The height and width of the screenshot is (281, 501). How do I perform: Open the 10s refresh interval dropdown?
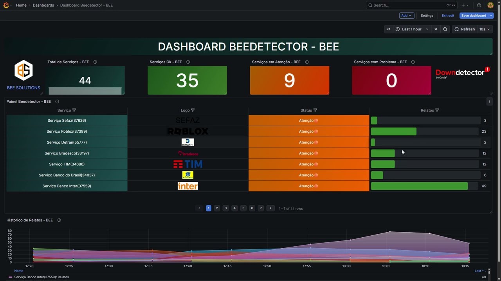point(485,29)
